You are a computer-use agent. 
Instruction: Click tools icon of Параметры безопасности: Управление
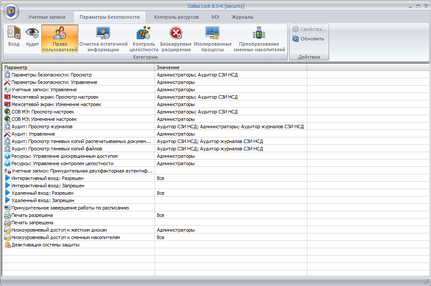click(x=7, y=82)
